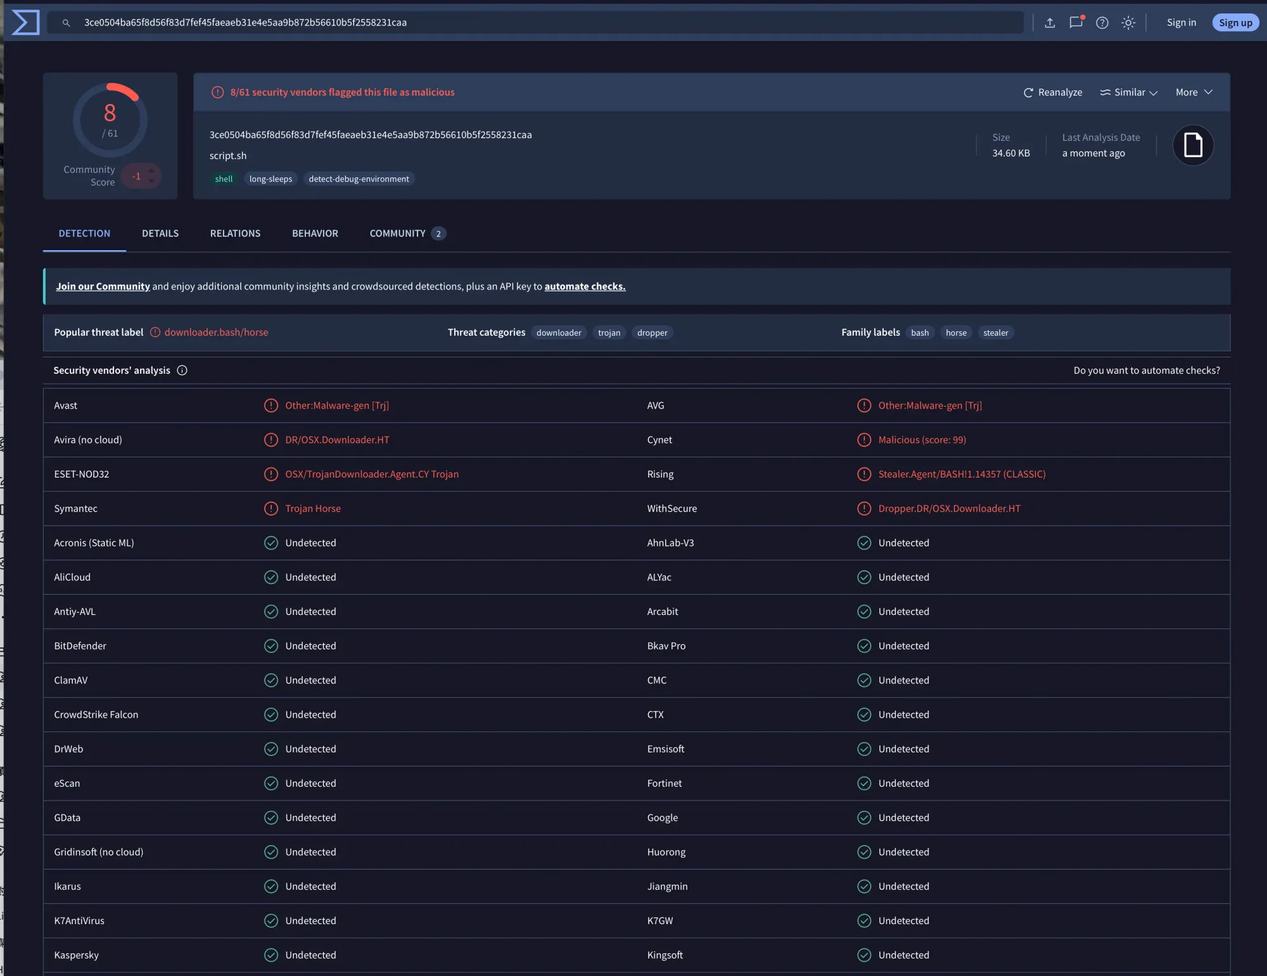The height and width of the screenshot is (976, 1267).
Task: Click the Cynet malicious alert icon
Action: point(864,440)
